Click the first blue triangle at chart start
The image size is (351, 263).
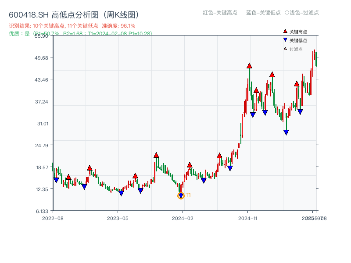[56, 180]
